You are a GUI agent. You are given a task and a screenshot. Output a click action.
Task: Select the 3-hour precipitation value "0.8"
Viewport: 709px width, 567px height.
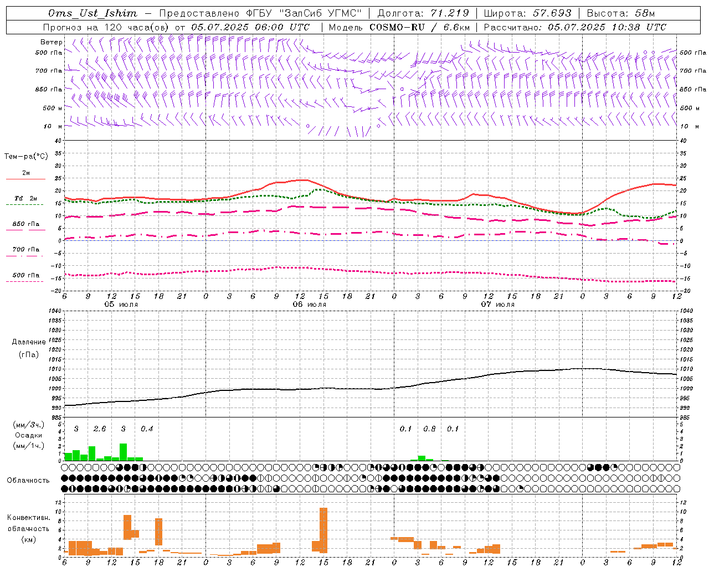coord(429,429)
